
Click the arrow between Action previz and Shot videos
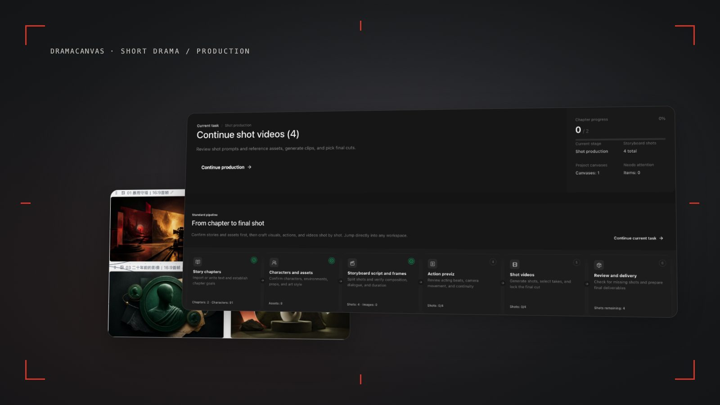503,283
